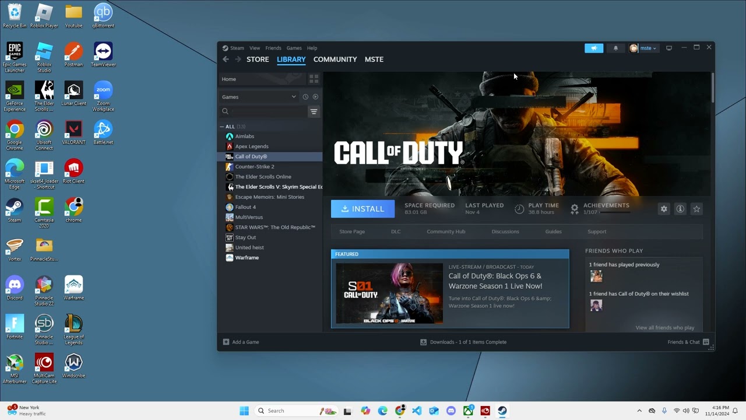Open VALORANT desktop icon
The height and width of the screenshot is (420, 746).
point(73,132)
